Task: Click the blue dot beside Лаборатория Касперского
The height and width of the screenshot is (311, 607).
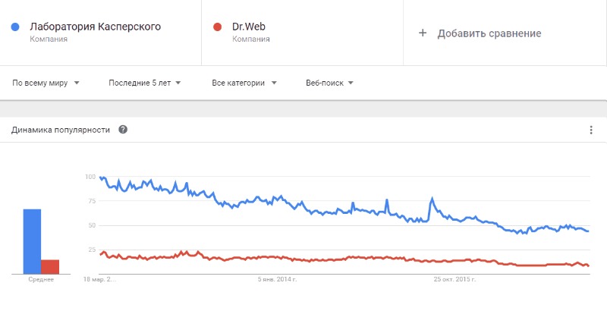Action: pos(15,27)
